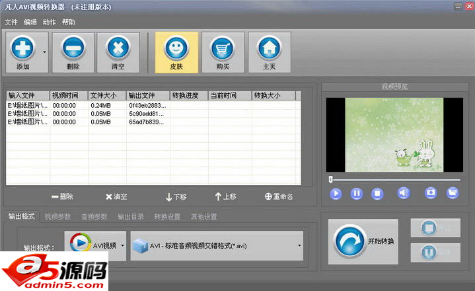
Task: Open the 文件 (File) menu
Action: point(11,22)
